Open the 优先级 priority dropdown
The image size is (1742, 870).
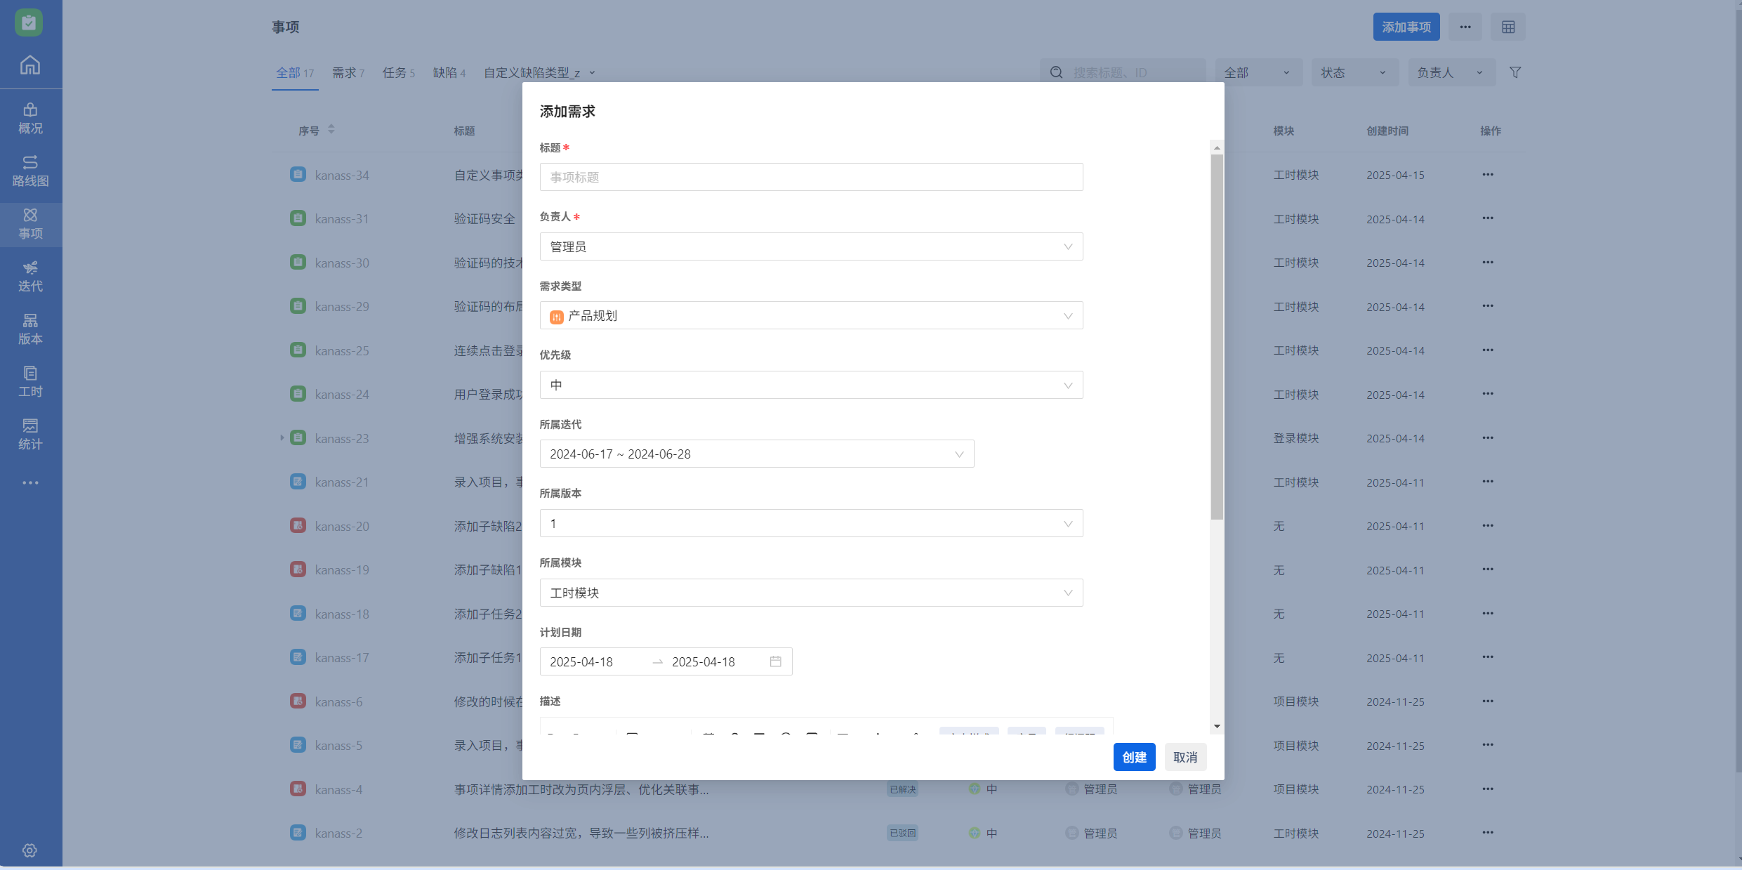pyautogui.click(x=811, y=385)
